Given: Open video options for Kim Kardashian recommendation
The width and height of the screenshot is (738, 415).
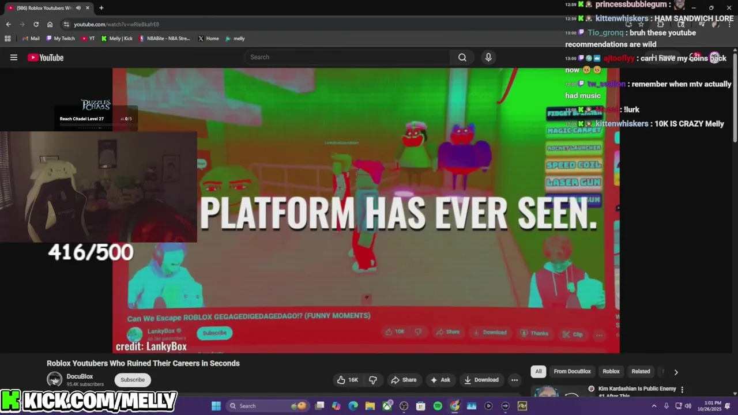Looking at the screenshot, I should [x=682, y=390].
